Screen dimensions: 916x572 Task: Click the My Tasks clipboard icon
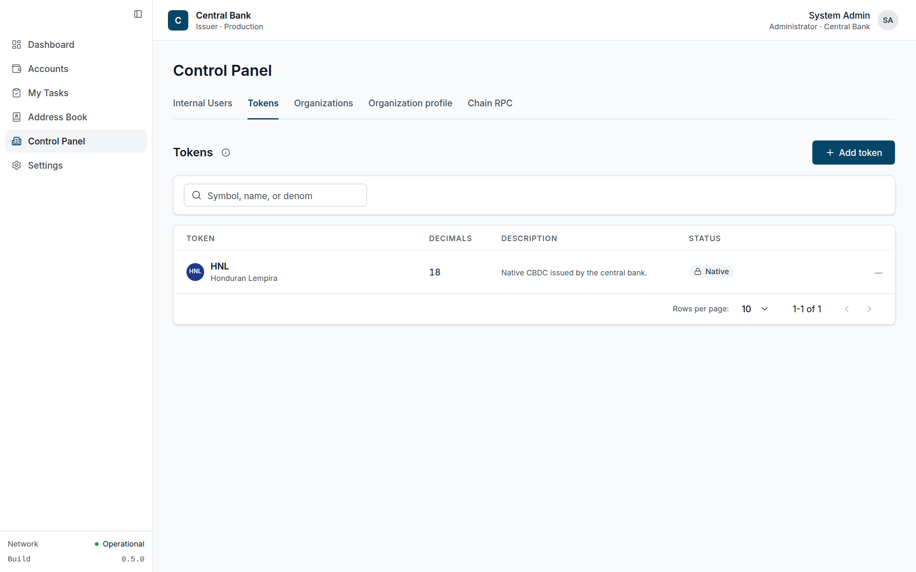coord(17,93)
